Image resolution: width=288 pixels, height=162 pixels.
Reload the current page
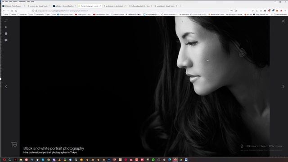pos(12,11)
